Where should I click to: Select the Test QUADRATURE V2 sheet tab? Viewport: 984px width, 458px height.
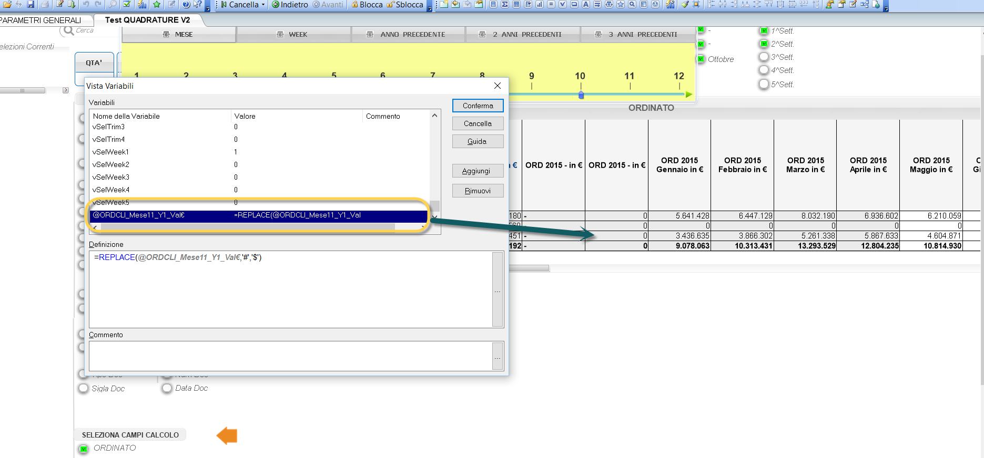148,20
